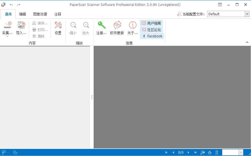Viewport: 251px width, 156px height.
Task: Open the zoom level combo box arrow
Action: [x=241, y=153]
